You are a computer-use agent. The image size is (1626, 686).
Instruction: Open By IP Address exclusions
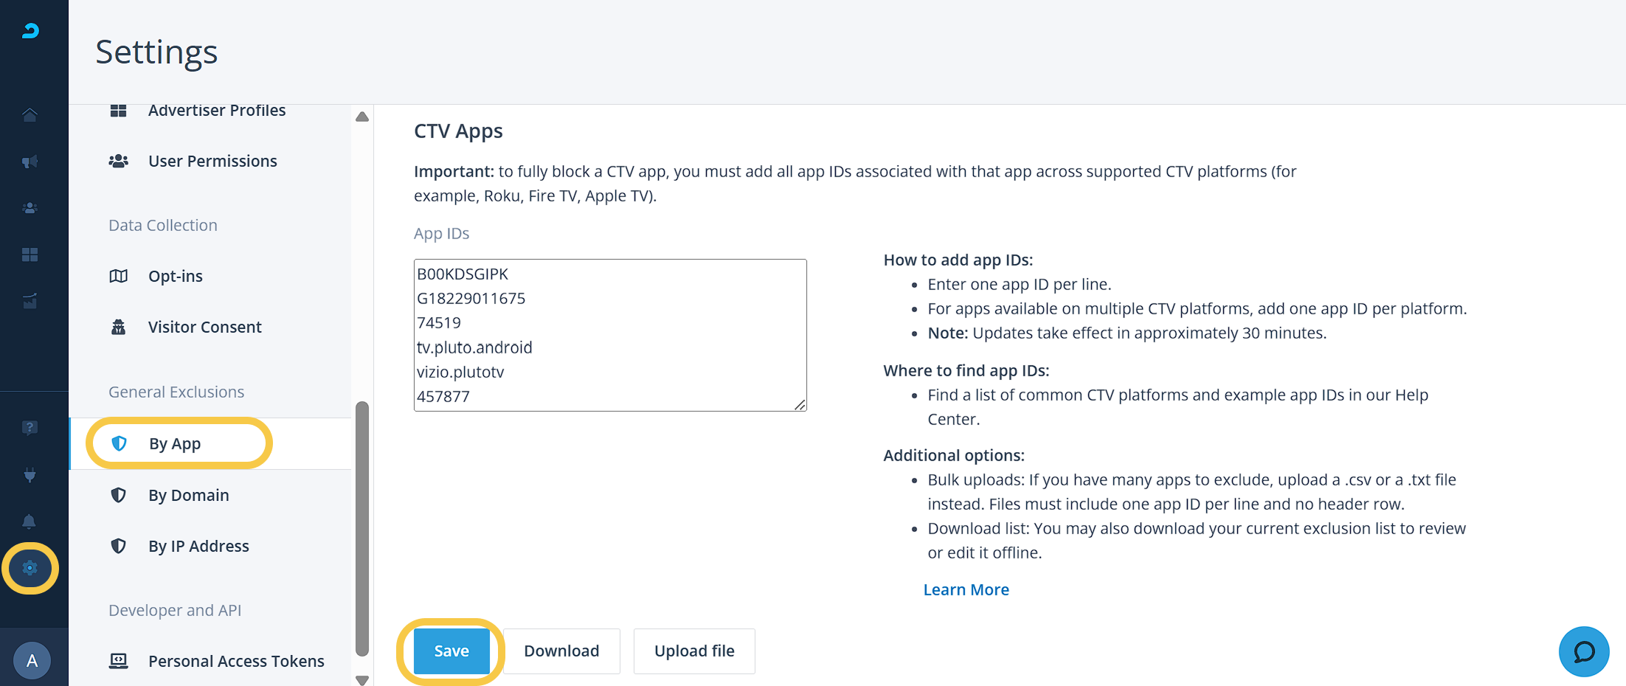tap(198, 546)
